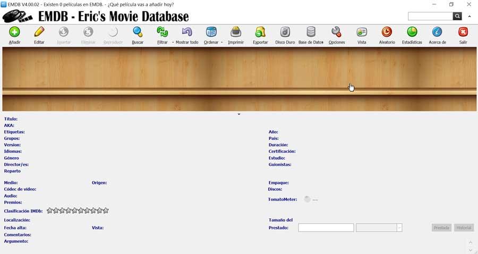Click the Vista view icon

point(362,32)
